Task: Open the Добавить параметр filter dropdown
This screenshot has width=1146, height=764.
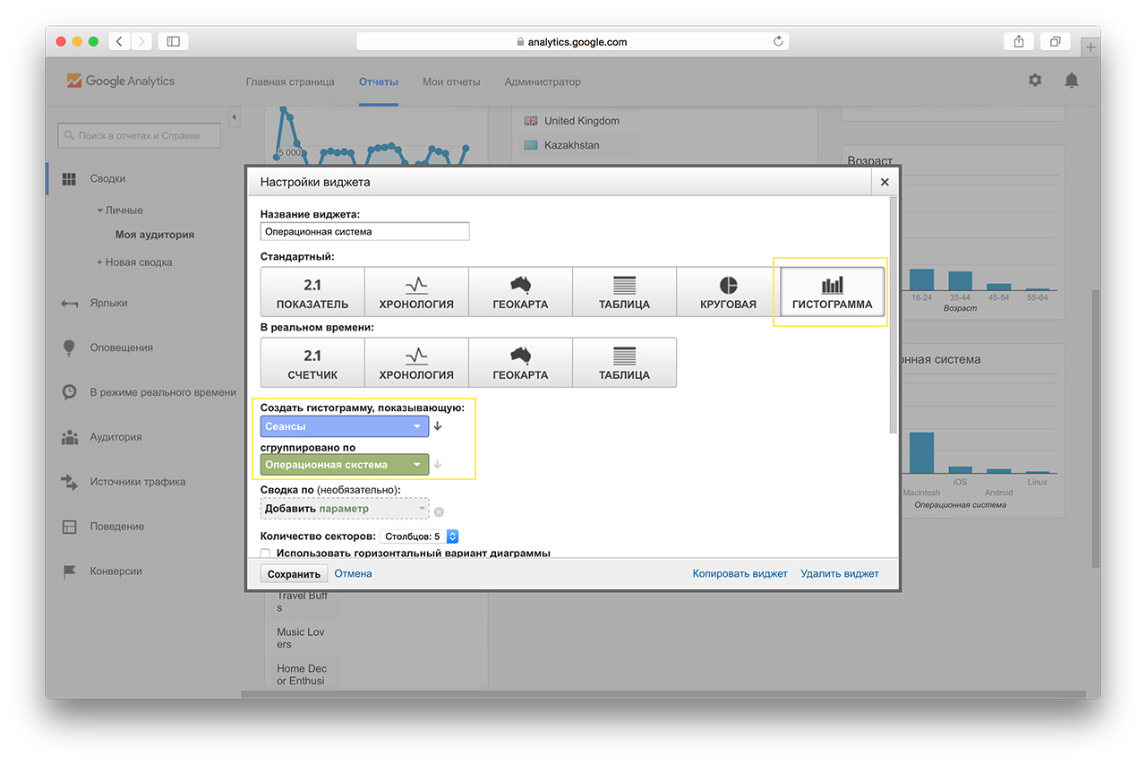Action: coord(345,509)
